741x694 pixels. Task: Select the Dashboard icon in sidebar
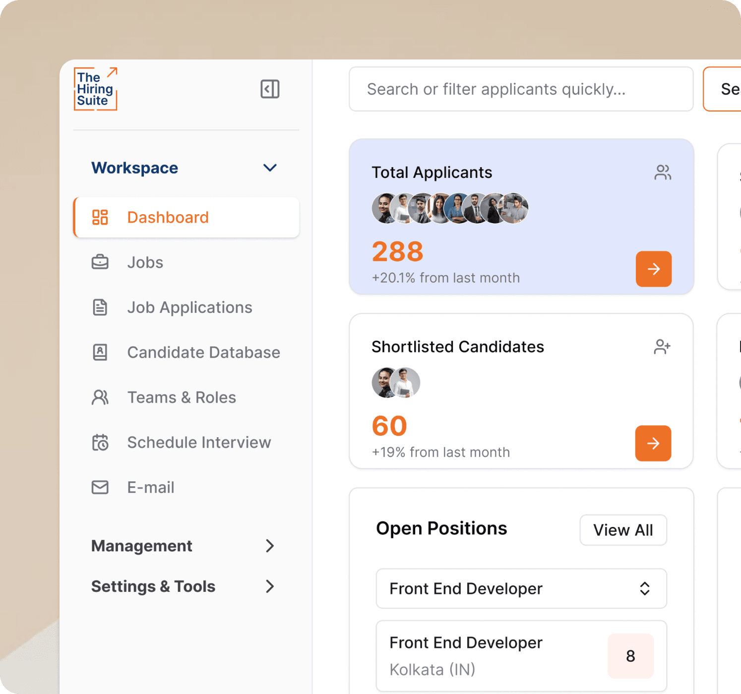pyautogui.click(x=100, y=217)
